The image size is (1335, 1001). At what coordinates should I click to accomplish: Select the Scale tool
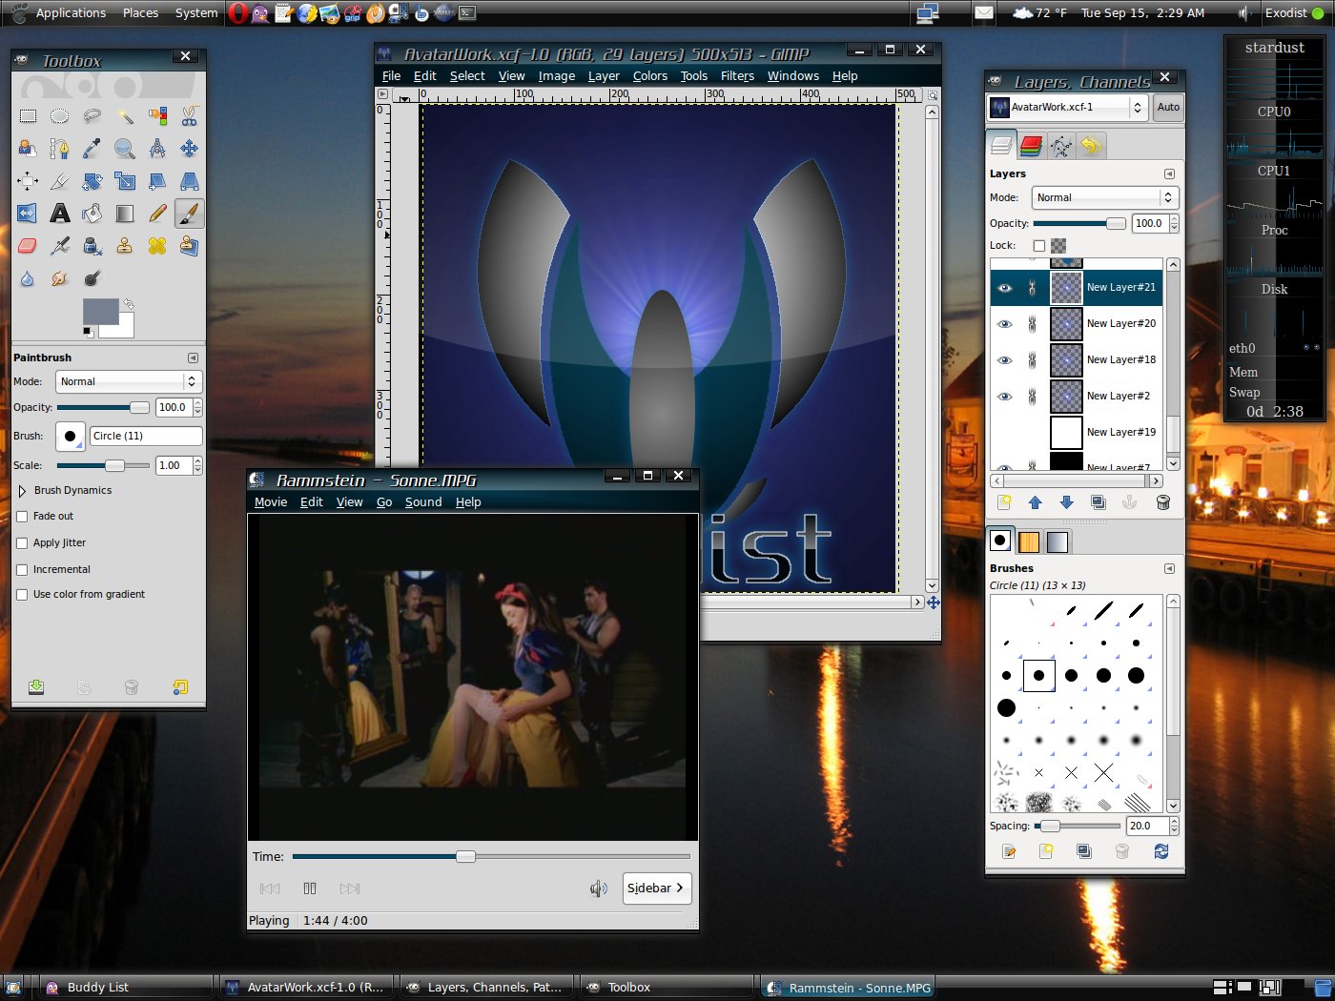tap(125, 181)
